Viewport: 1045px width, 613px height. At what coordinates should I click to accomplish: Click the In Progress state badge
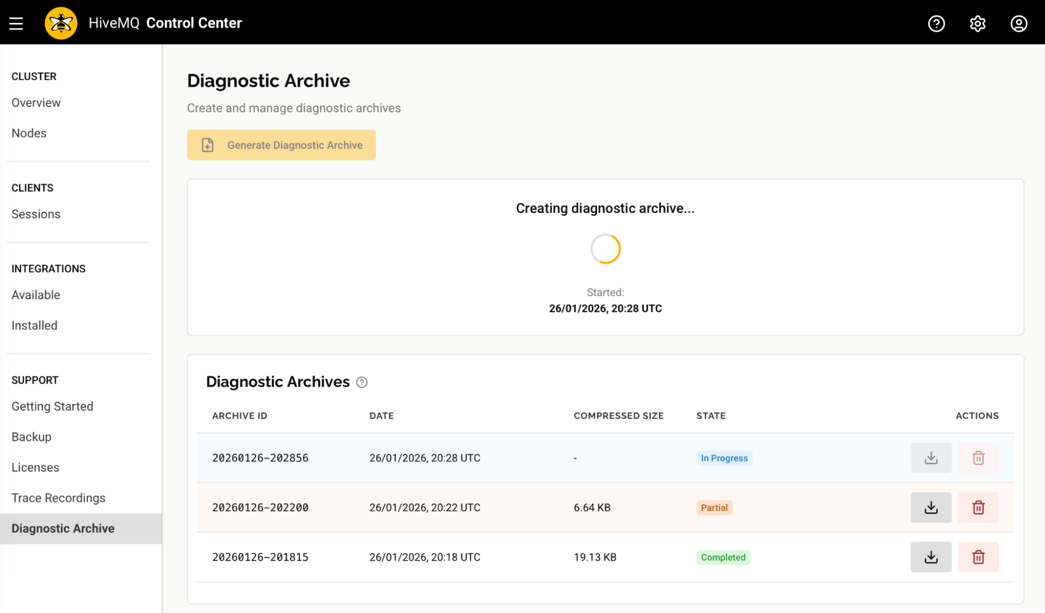[724, 458]
